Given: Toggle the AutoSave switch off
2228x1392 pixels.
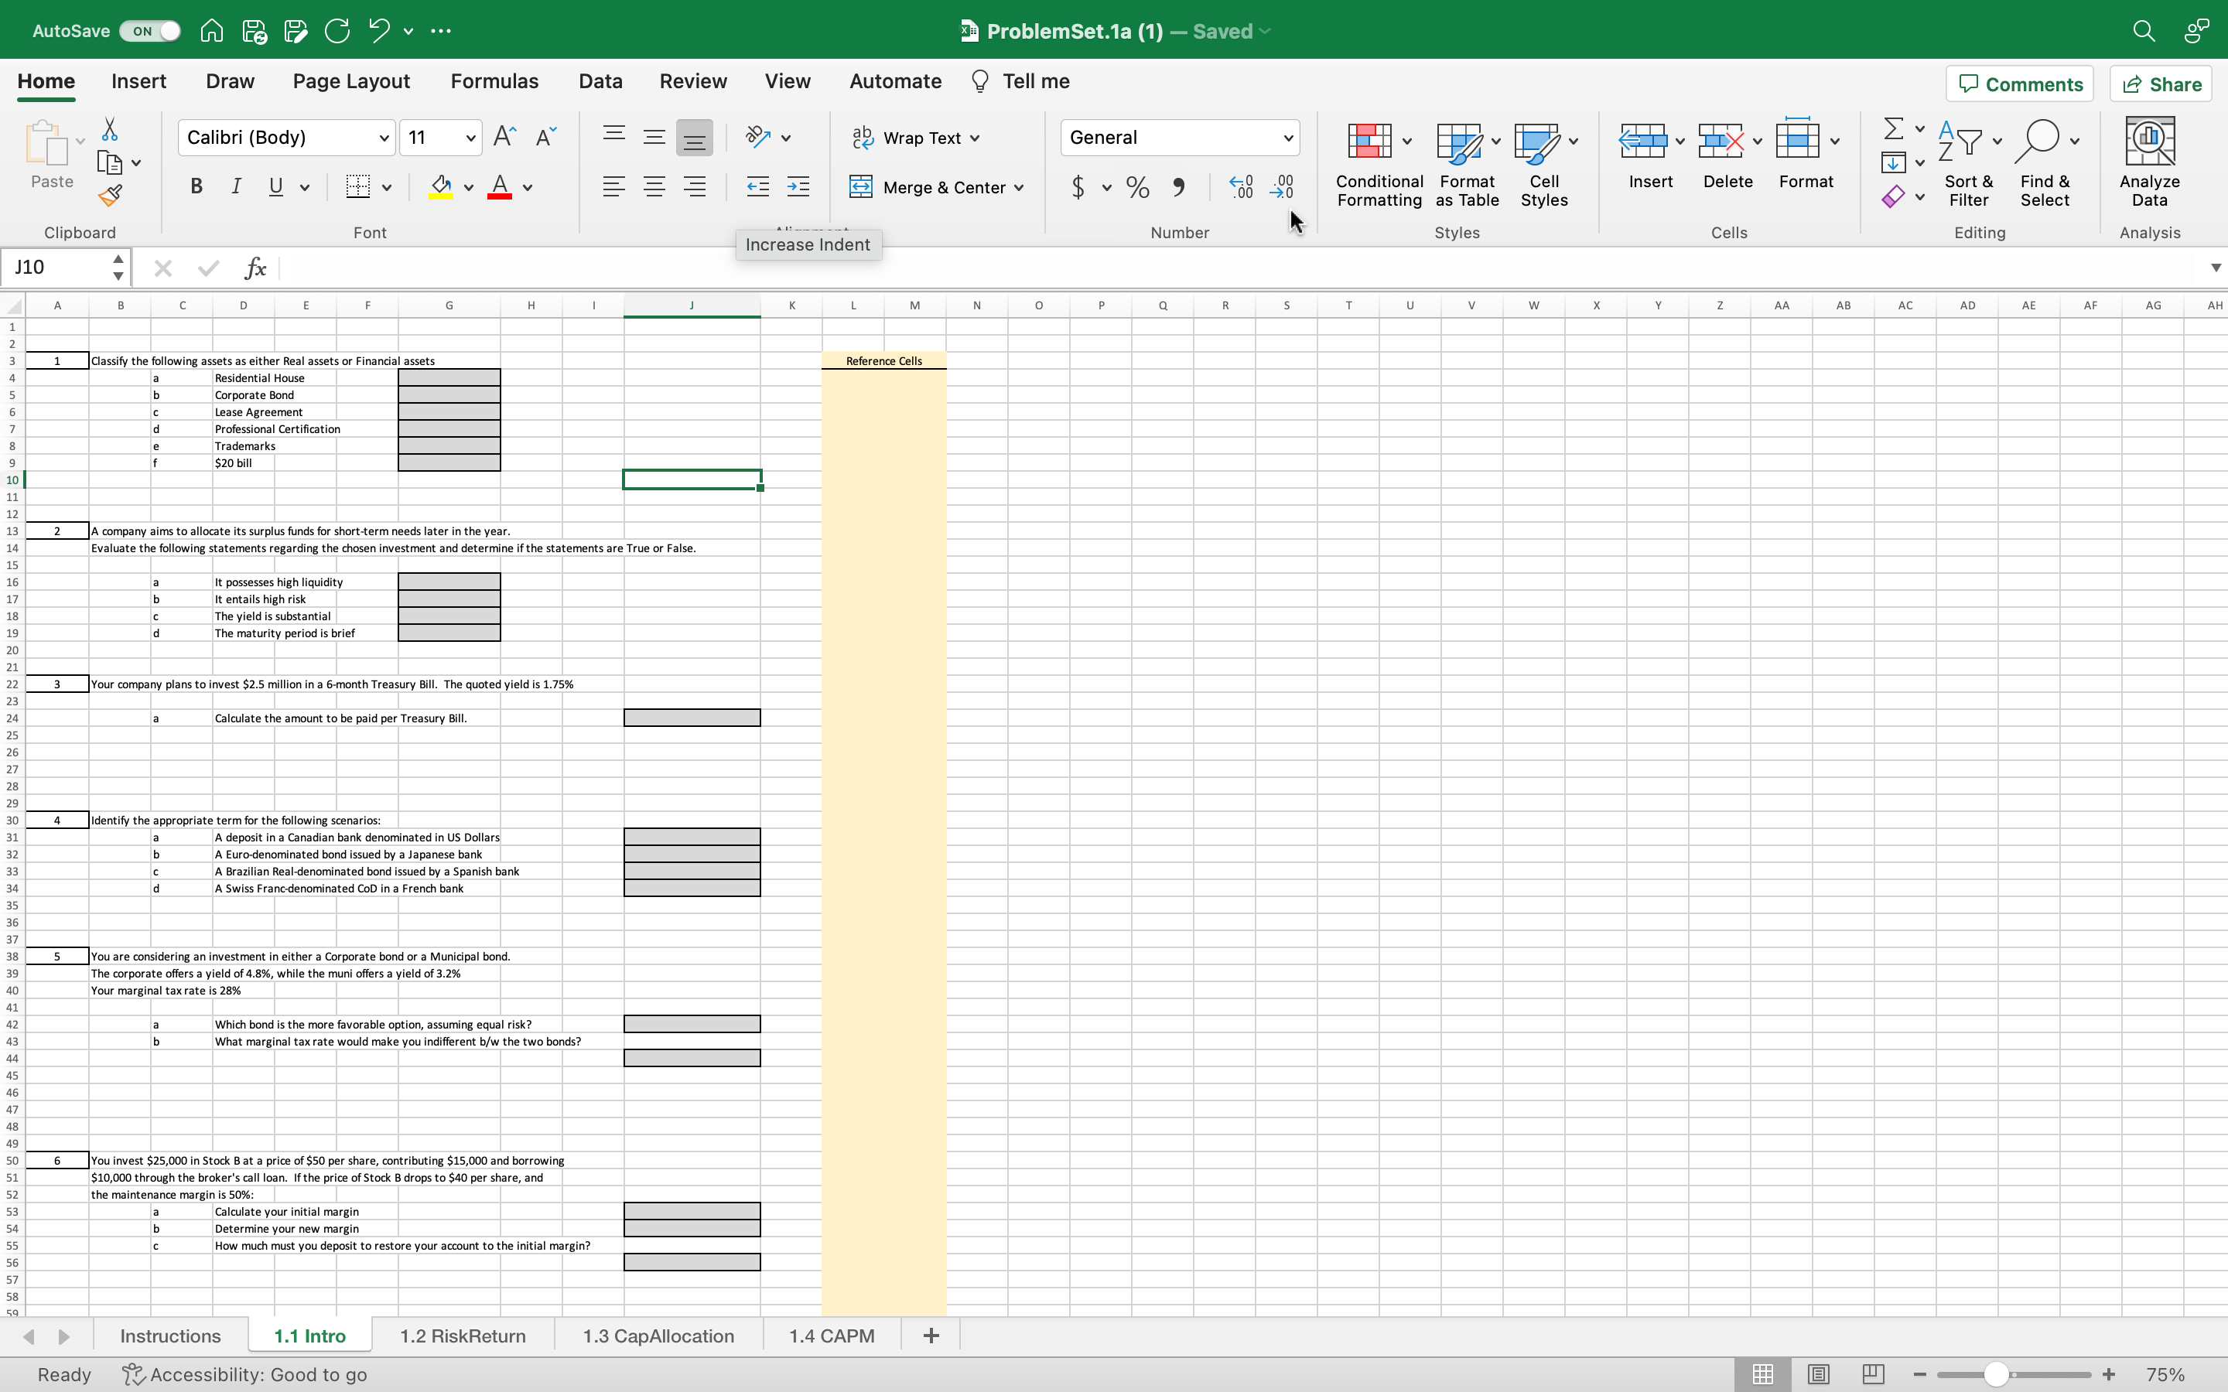Looking at the screenshot, I should pyautogui.click(x=150, y=30).
